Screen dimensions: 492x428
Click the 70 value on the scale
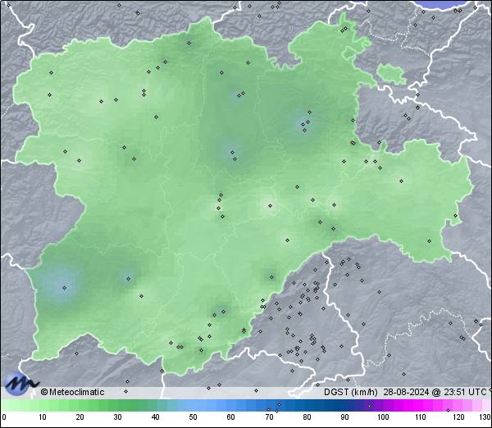click(269, 417)
